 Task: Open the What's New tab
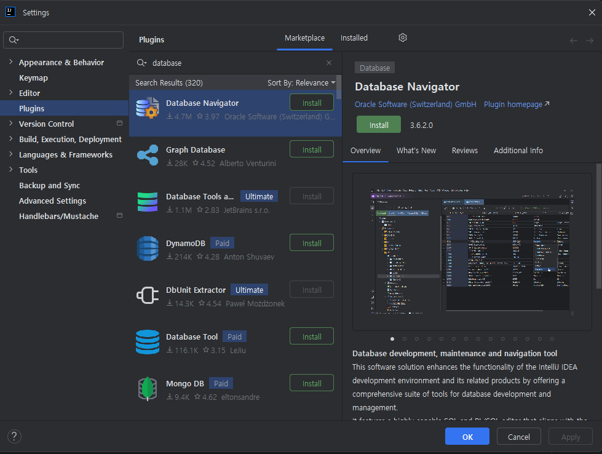[x=416, y=151]
